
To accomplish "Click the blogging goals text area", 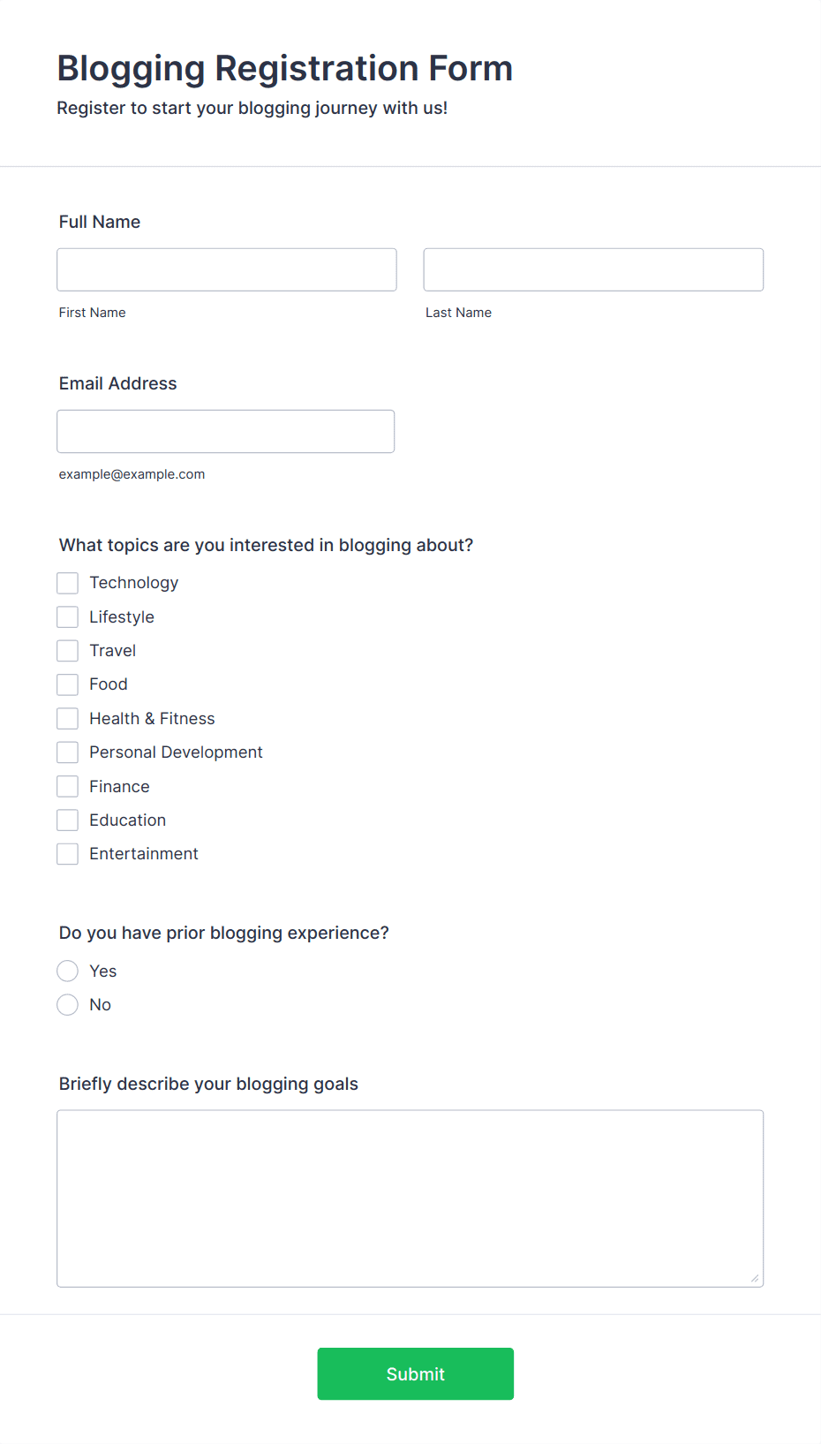I will [x=410, y=1198].
